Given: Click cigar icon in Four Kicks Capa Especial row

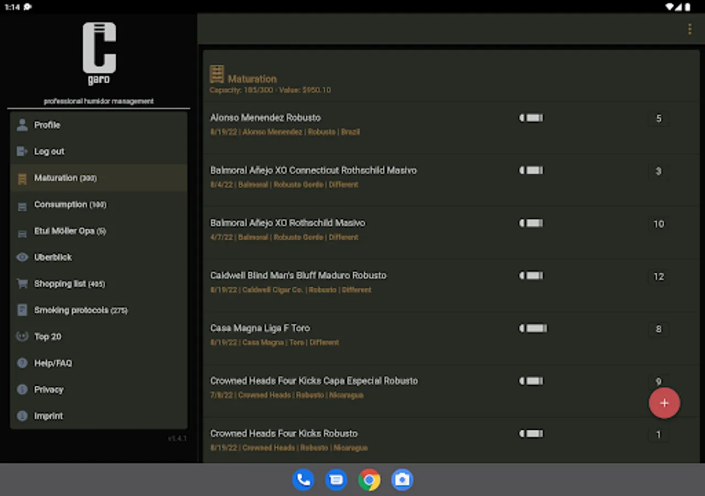Looking at the screenshot, I should pos(531,381).
